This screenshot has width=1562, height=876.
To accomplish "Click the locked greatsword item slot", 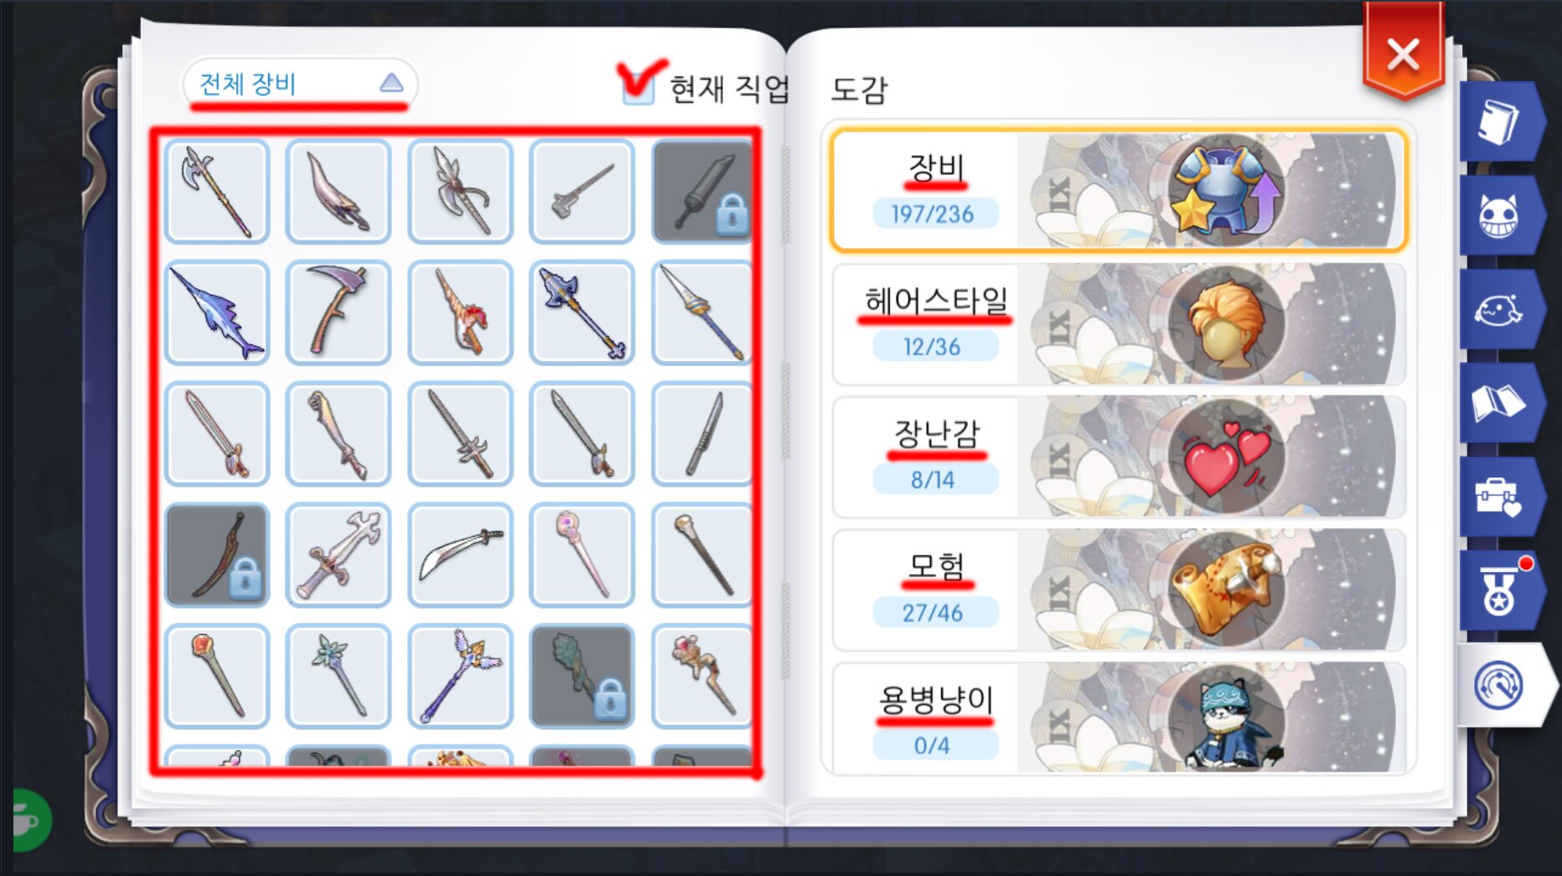I will click(702, 191).
